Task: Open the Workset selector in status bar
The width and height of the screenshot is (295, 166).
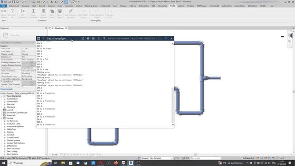Action: (156, 158)
